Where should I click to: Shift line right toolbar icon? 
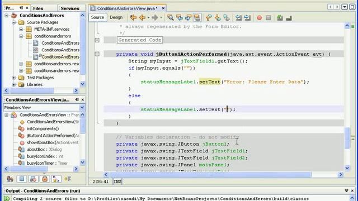pos(247,17)
